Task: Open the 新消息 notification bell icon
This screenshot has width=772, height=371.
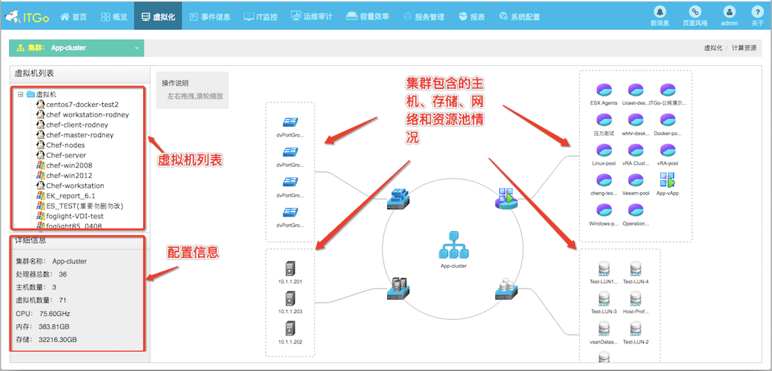Action: tap(659, 13)
